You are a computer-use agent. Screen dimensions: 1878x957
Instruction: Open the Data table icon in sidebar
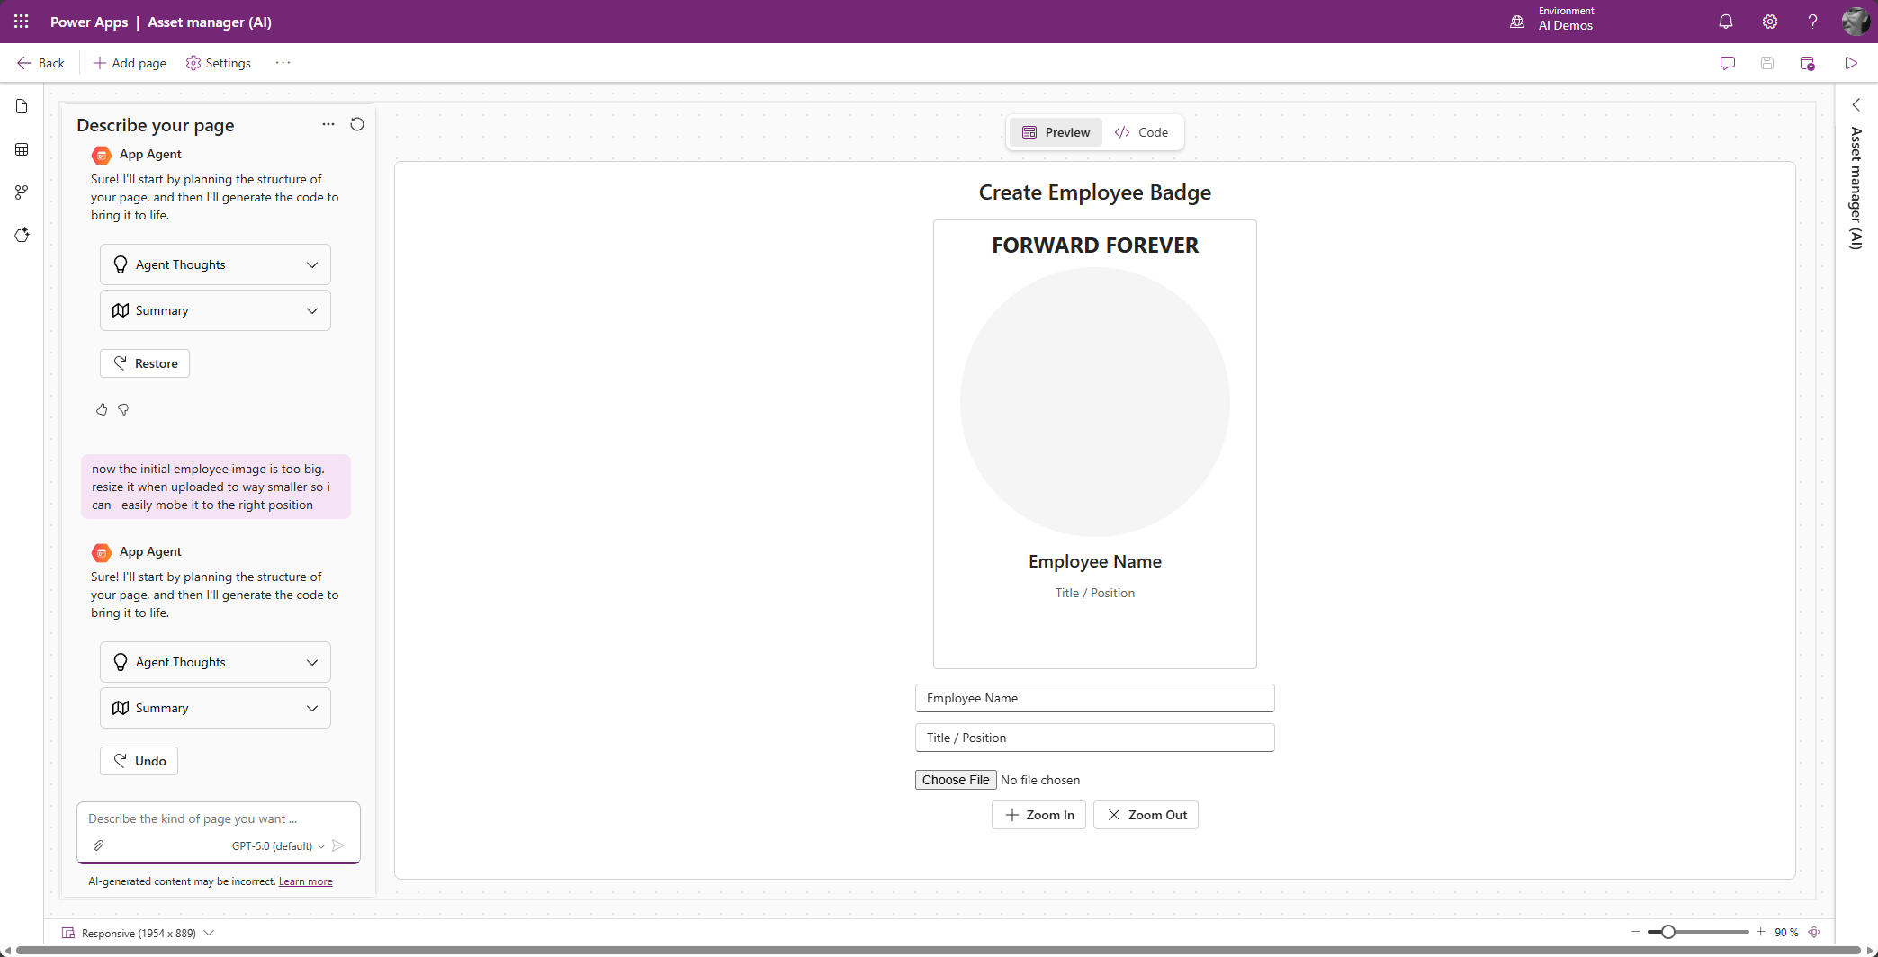click(22, 149)
